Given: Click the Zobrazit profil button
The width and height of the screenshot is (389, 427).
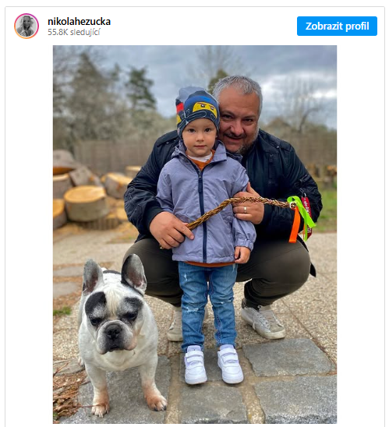Looking at the screenshot, I should (337, 26).
